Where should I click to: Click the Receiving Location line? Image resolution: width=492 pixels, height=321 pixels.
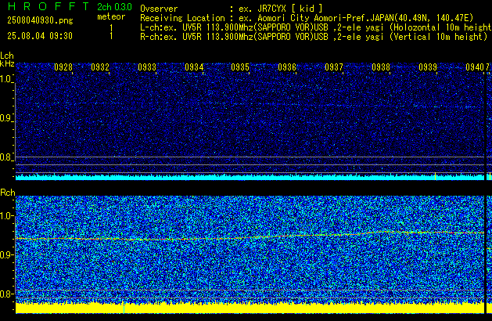point(307,18)
